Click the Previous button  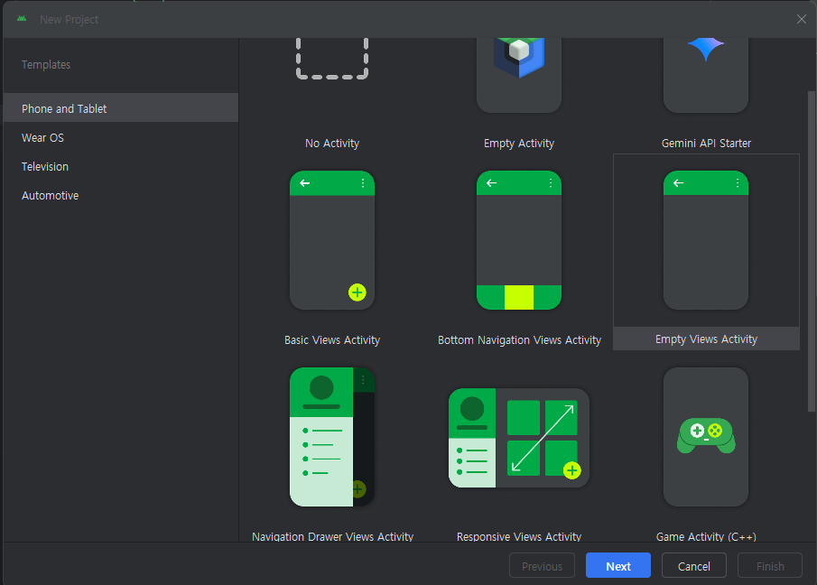[x=542, y=566]
